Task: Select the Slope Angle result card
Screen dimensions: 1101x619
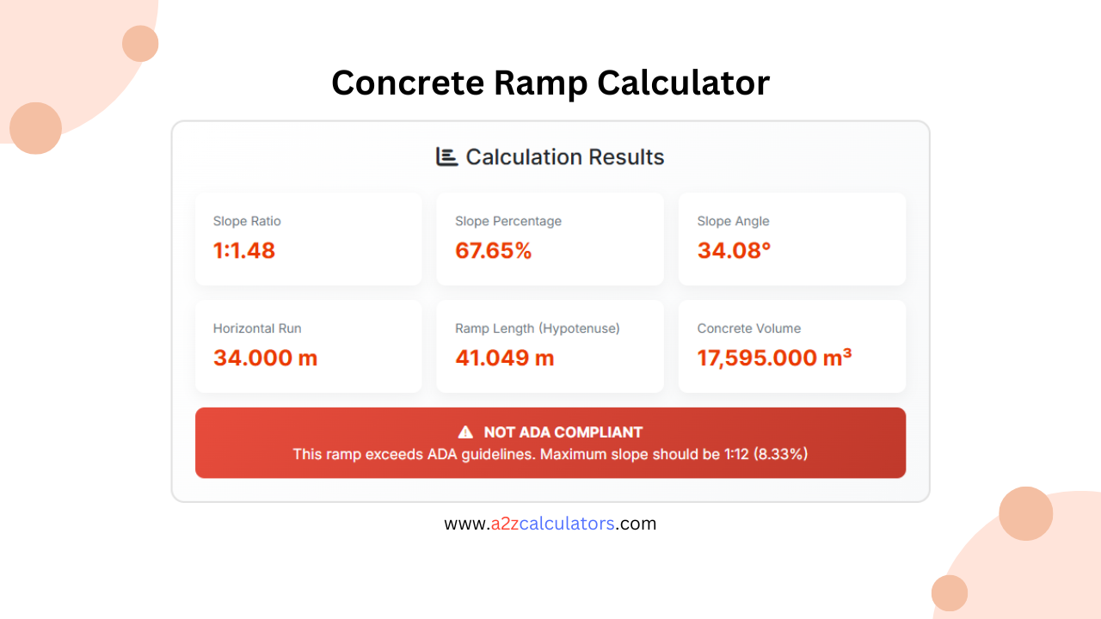Action: (791, 238)
